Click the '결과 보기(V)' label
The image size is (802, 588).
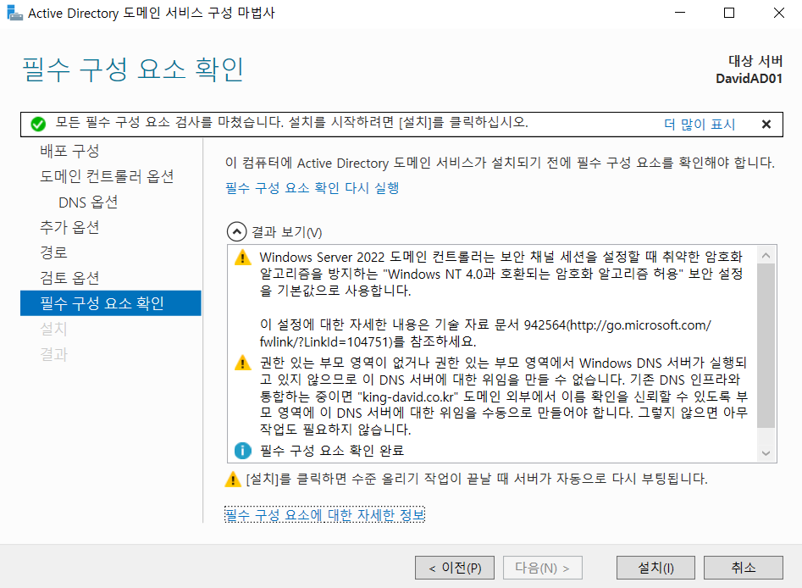[x=286, y=232]
